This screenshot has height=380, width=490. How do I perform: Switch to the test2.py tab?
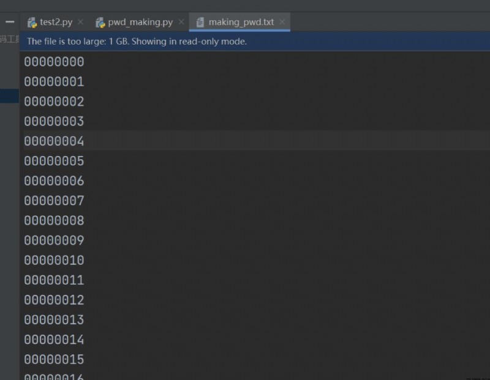click(56, 22)
